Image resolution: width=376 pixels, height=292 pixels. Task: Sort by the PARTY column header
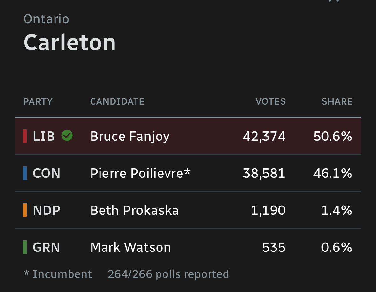[38, 101]
